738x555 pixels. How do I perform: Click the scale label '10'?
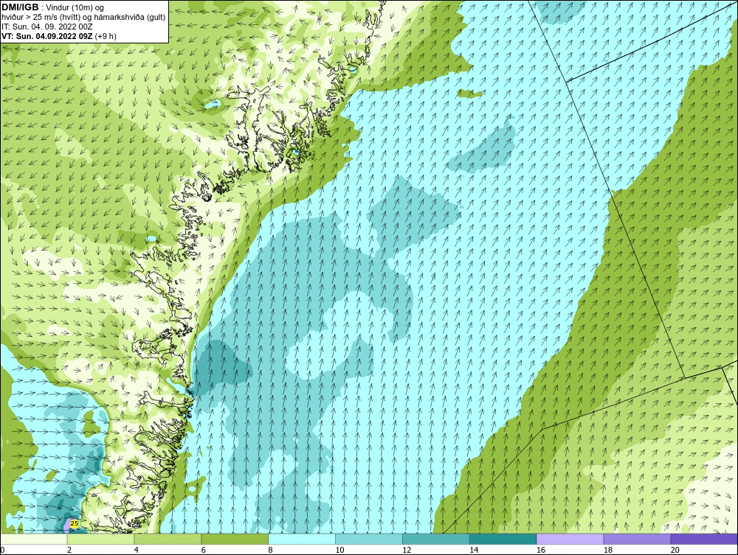[339, 550]
